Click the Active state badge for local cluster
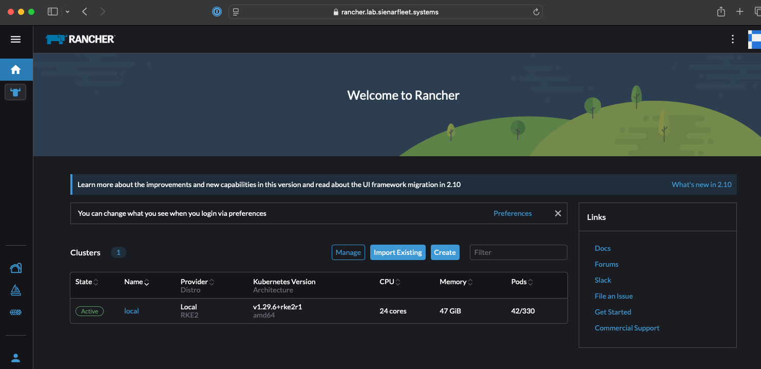Viewport: 761px width, 369px height. (x=89, y=311)
